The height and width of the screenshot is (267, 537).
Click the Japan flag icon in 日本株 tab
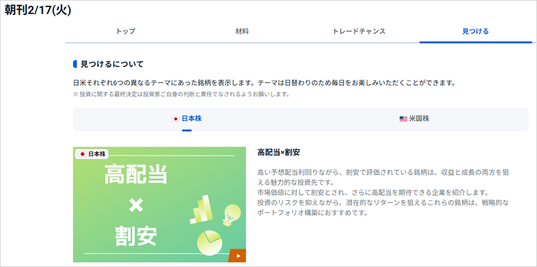click(x=175, y=119)
